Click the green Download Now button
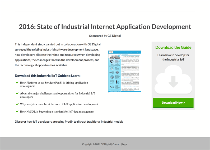The width and height of the screenshot is (210, 150). point(173,103)
